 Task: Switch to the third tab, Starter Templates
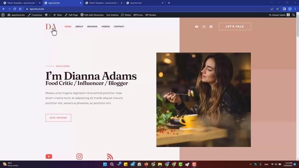[x=104, y=3]
